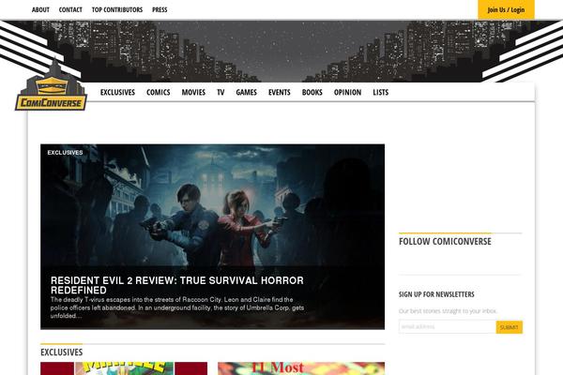Open the Movies menu section
The width and height of the screenshot is (563, 375).
[193, 92]
